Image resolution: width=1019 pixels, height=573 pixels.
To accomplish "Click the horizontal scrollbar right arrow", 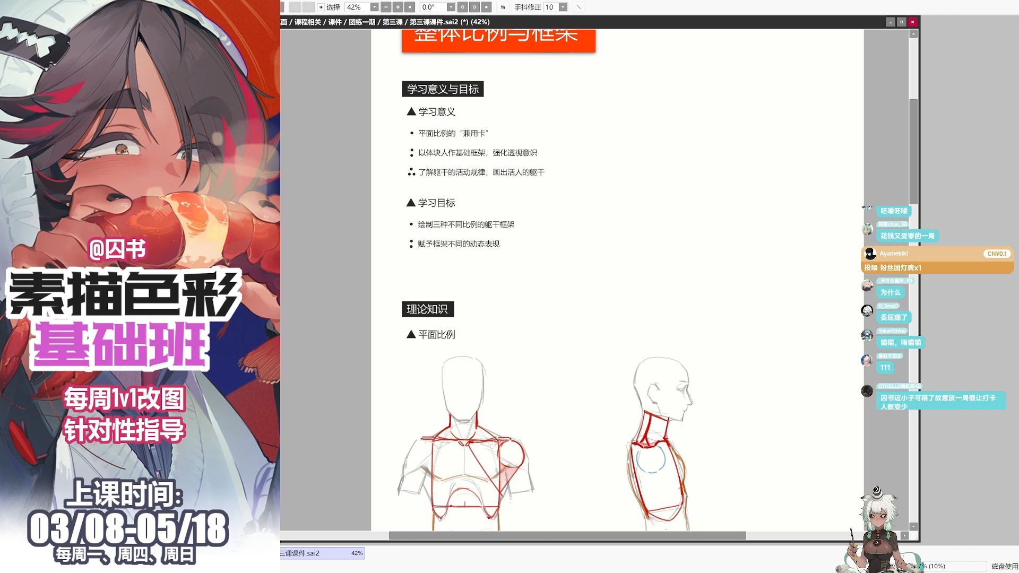I will click(x=905, y=536).
